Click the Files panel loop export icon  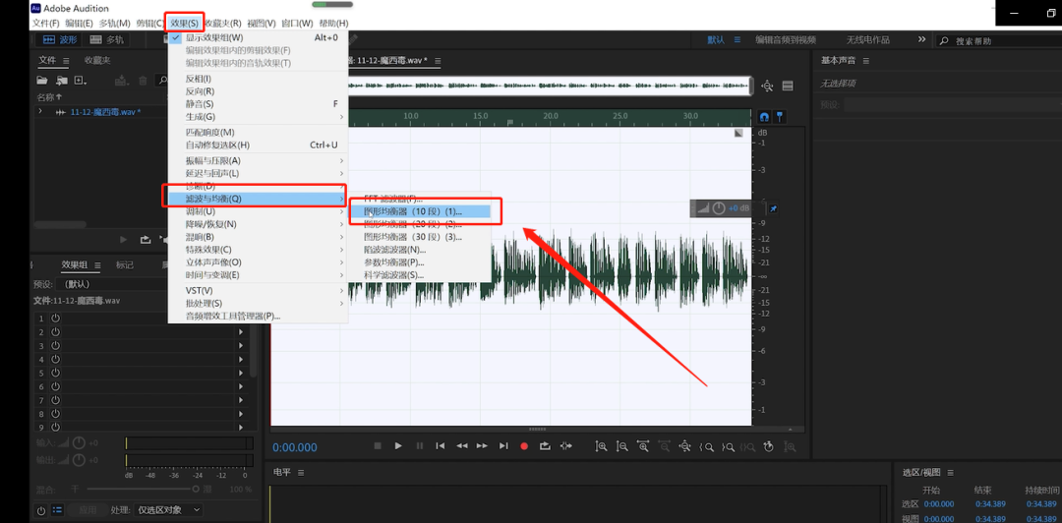145,239
